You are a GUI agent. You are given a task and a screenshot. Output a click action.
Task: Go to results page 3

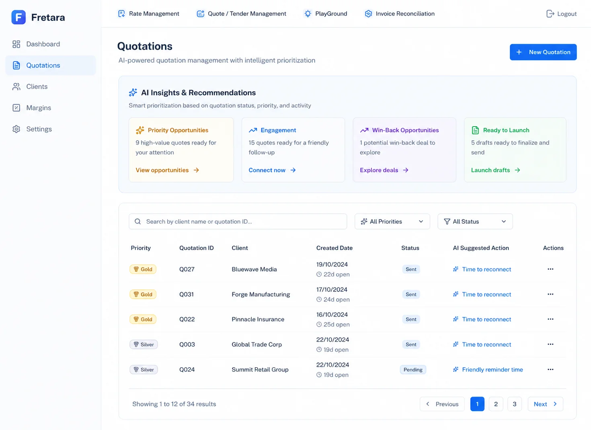pyautogui.click(x=515, y=404)
